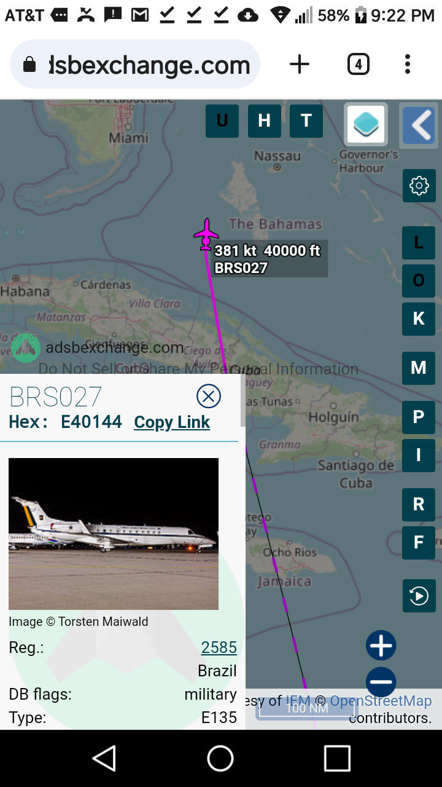Toggle the L map option button
This screenshot has width=442, height=787.
[419, 243]
